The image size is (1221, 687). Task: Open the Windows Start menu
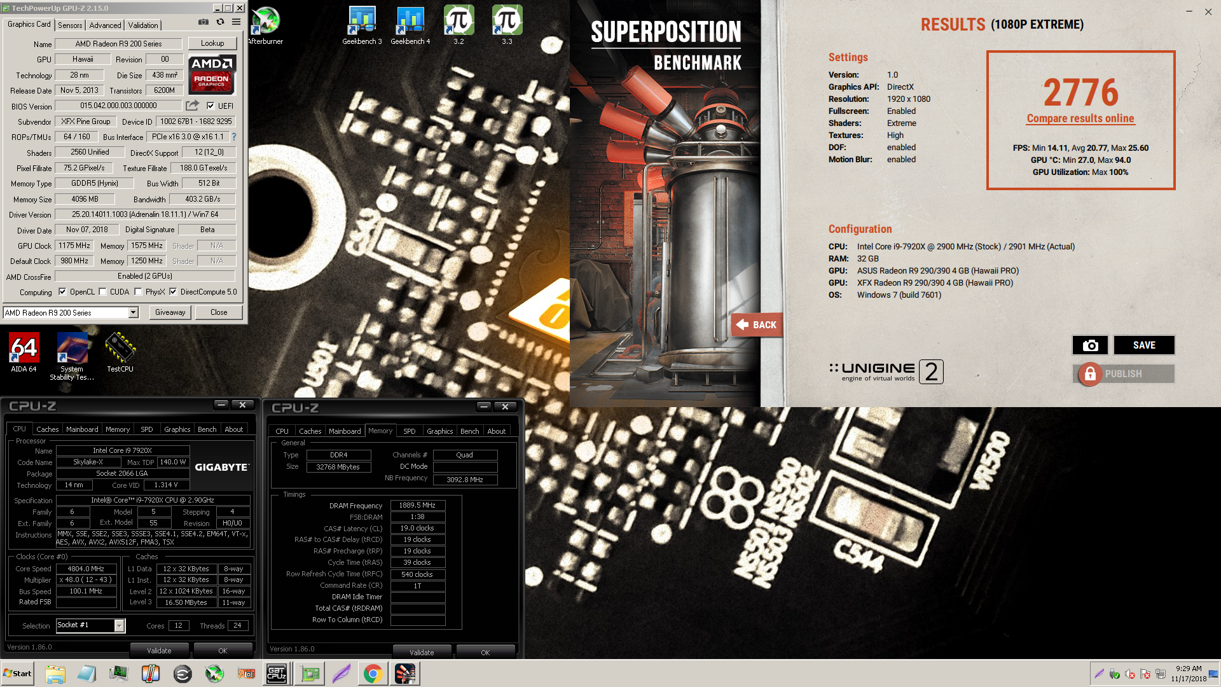tap(17, 674)
